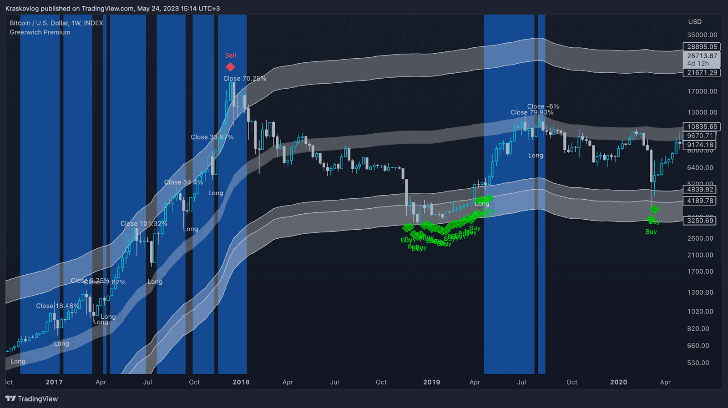The image size is (728, 408).
Task: Click the Close 18.48% trade label
Action: pyautogui.click(x=57, y=306)
